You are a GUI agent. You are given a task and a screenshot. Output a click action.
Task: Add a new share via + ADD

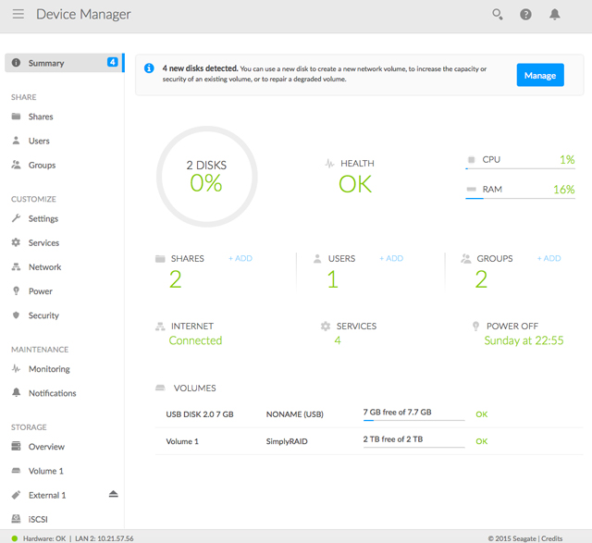pyautogui.click(x=240, y=259)
